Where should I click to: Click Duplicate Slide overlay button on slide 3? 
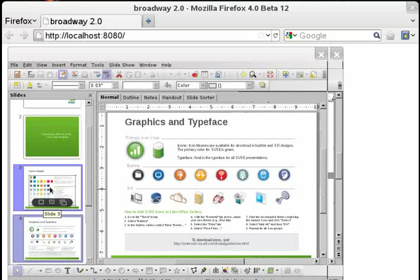click(x=63, y=203)
